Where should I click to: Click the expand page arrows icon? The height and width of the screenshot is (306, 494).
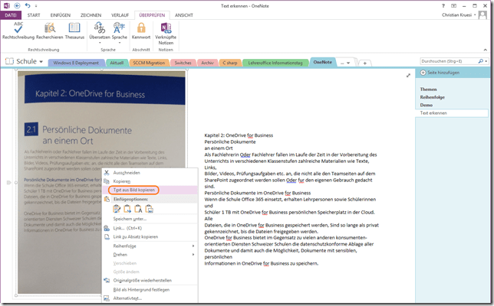(x=407, y=75)
